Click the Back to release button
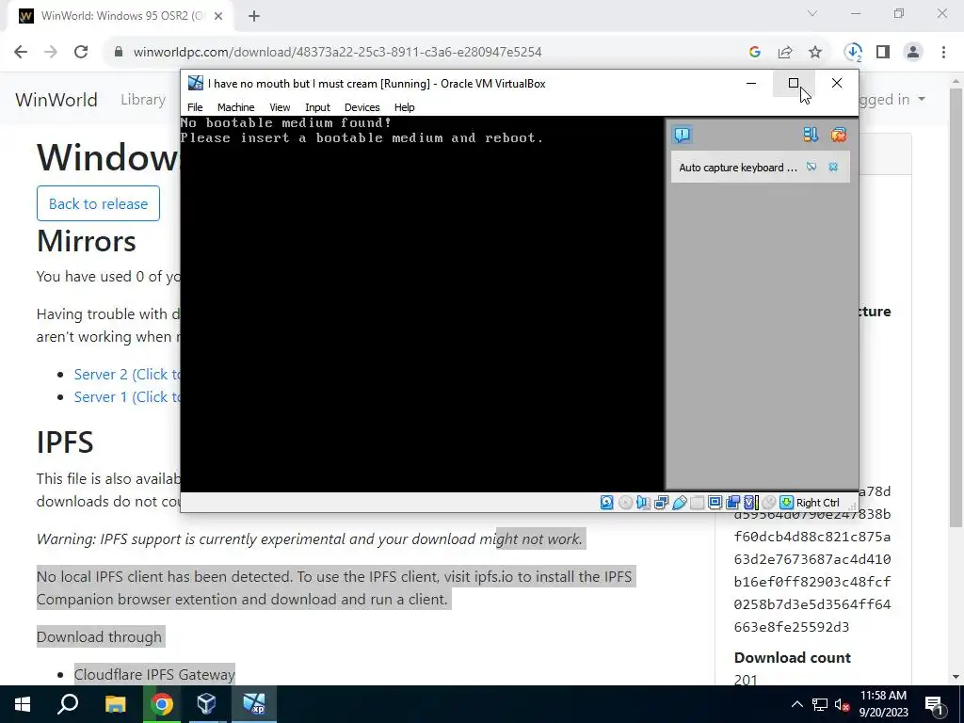 [x=98, y=203]
